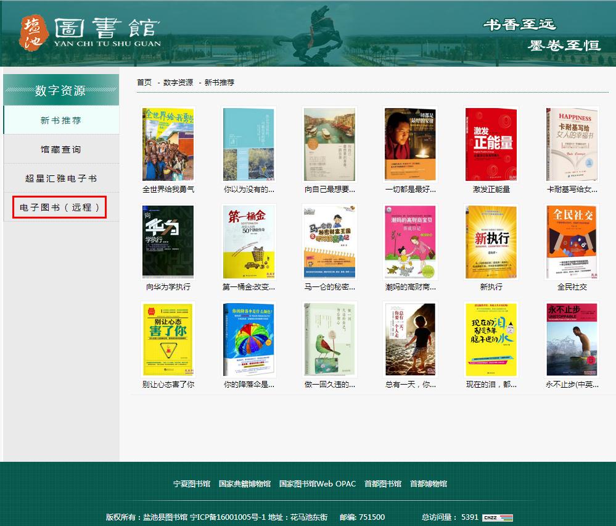Screen dimensions: 616x526
Task: Click the 新执行 title text
Action: tap(491, 287)
